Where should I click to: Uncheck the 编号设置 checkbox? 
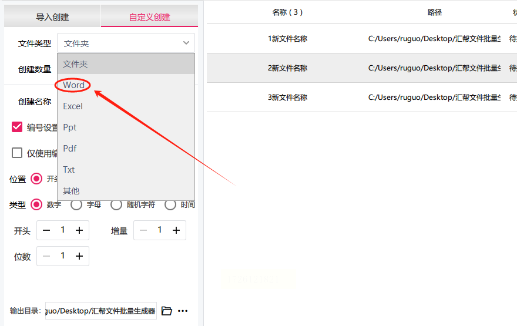(17, 127)
